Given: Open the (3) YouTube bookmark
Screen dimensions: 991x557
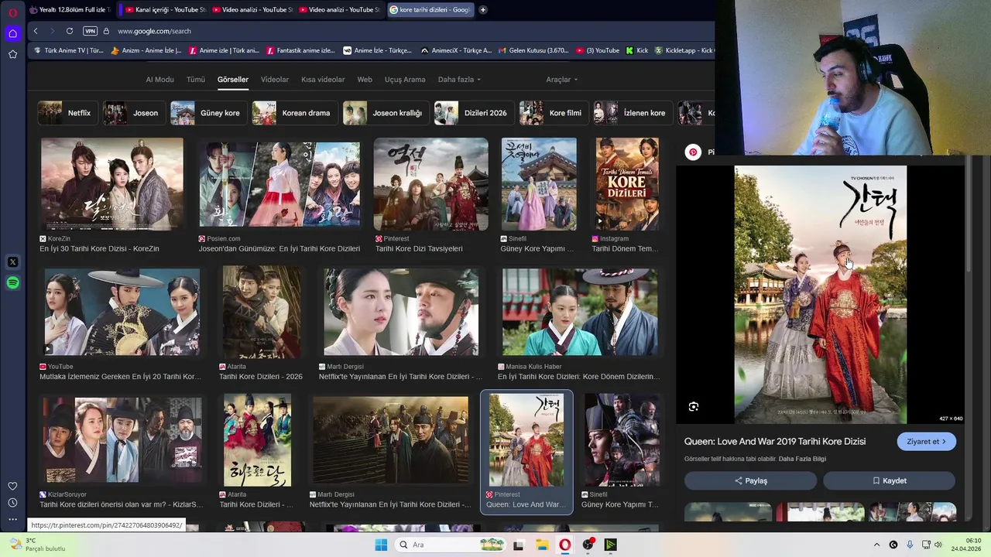Looking at the screenshot, I should 598,50.
